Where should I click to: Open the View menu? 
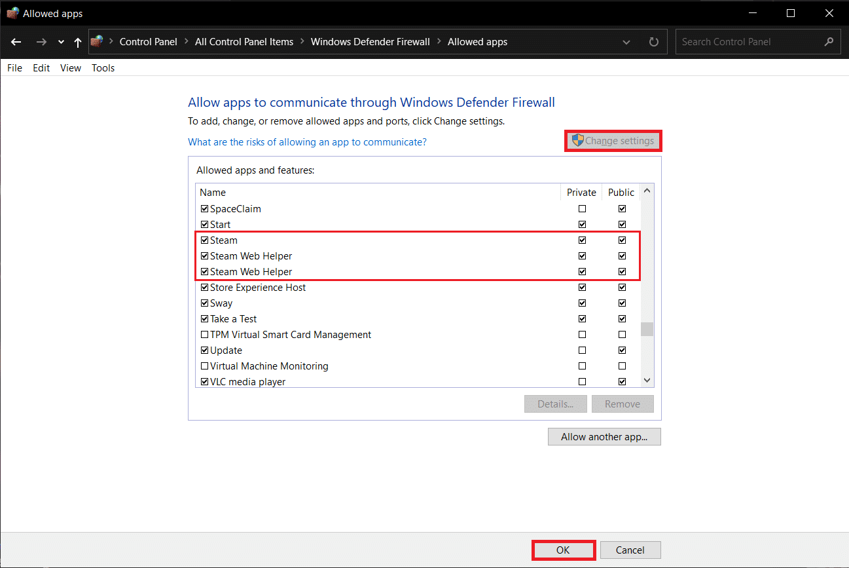[70, 68]
